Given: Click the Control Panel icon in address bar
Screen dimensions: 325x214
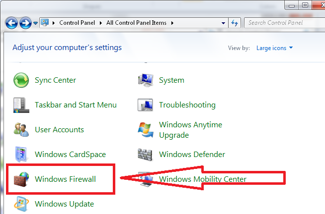Looking at the screenshot, I should tap(45, 22).
